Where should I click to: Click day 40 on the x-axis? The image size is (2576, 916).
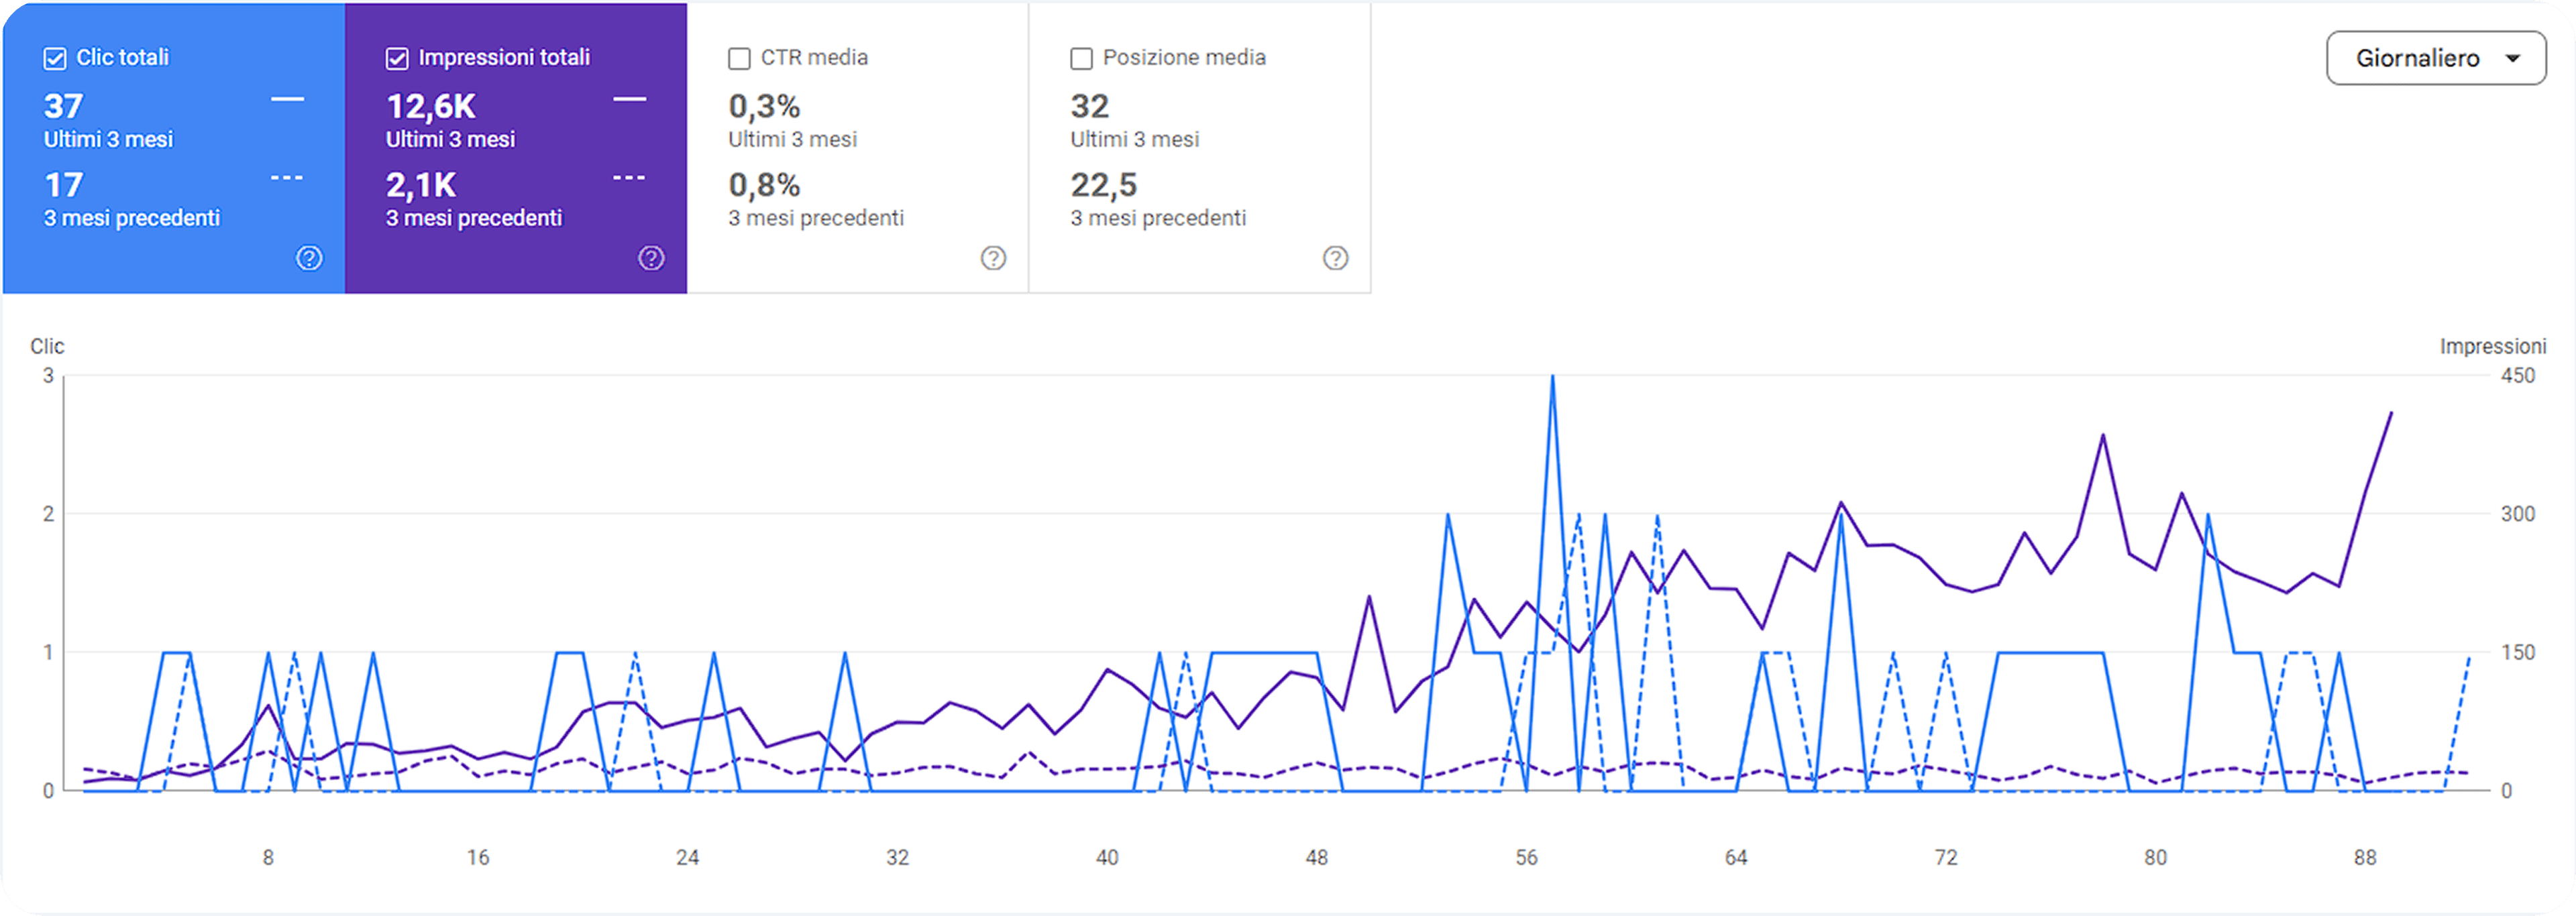pyautogui.click(x=1107, y=857)
